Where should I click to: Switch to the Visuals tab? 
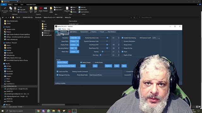point(101,32)
